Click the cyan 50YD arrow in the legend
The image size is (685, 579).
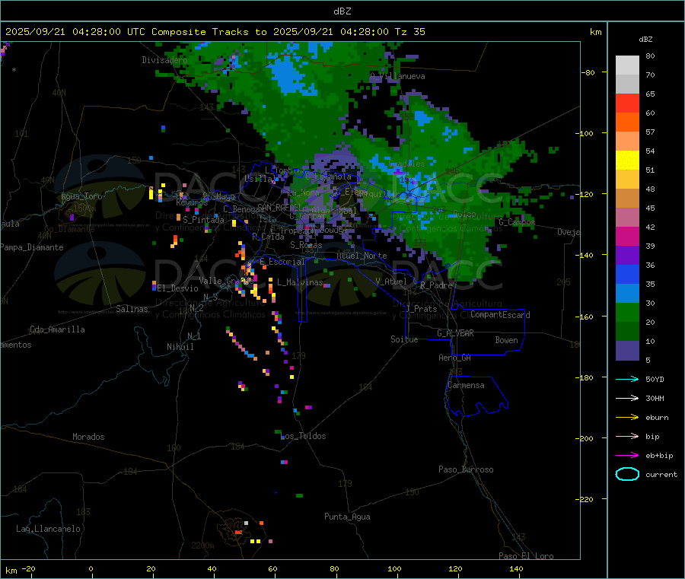click(627, 379)
